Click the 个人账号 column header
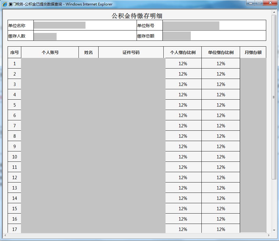This screenshot has height=241, width=279. 50,52
